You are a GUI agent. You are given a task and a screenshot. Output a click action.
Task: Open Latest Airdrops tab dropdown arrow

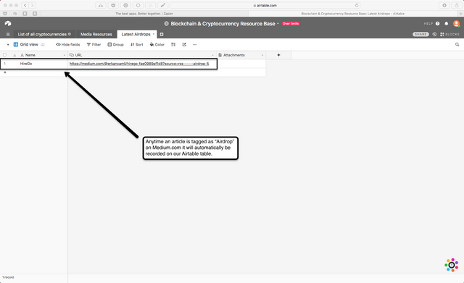154,34
